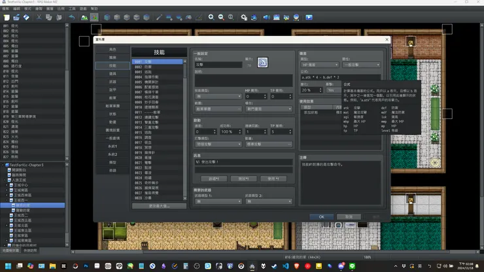
Task: Open the 武器類型 2 dropdown
Action: (269, 201)
